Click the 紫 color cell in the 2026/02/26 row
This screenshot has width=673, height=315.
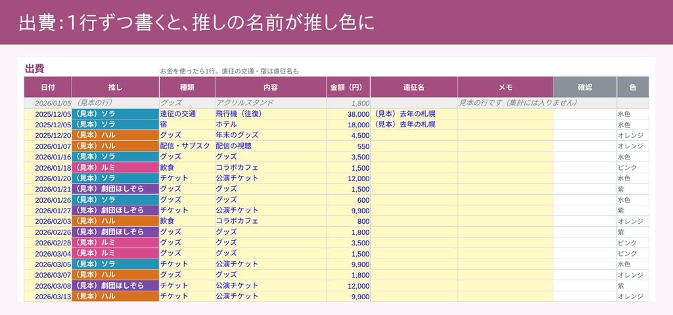[x=633, y=232]
